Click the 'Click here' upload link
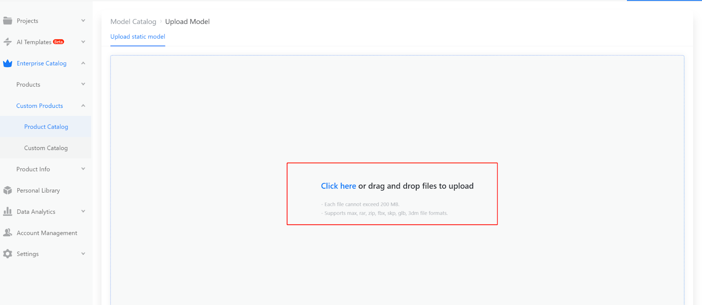 tap(338, 186)
